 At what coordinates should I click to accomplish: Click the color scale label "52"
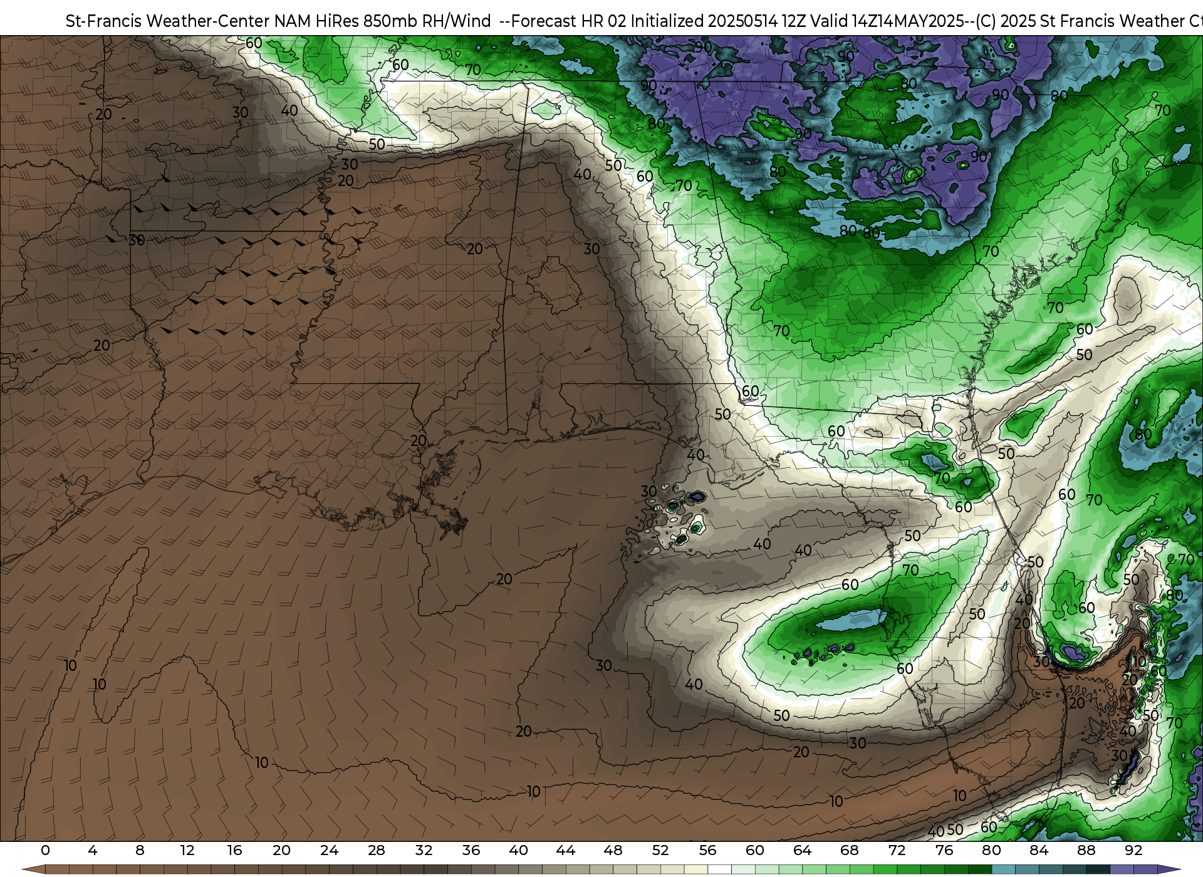coord(660,850)
